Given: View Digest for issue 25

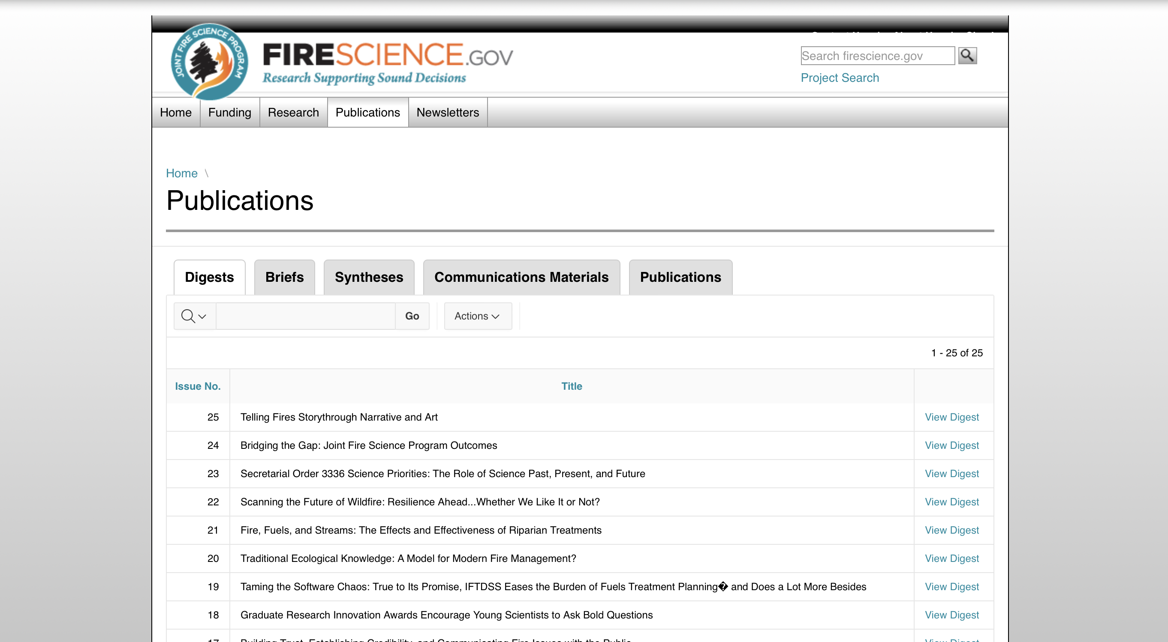Looking at the screenshot, I should (x=951, y=417).
